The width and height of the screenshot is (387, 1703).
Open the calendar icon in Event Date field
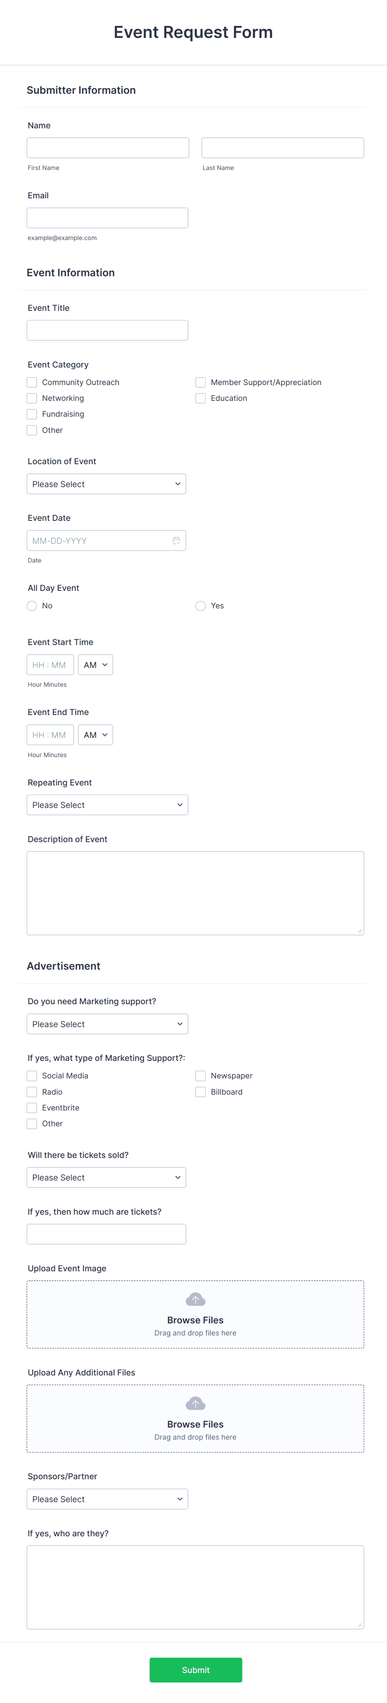point(176,540)
